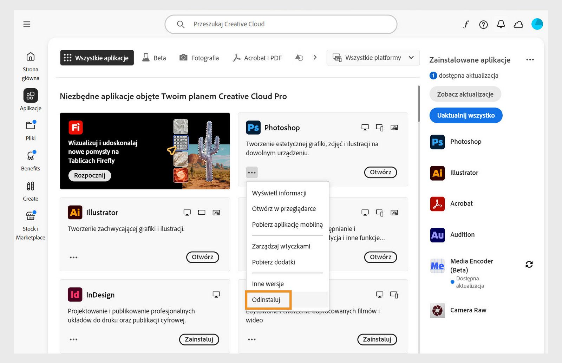
Task: Click the Adobe Fonts icon
Action: coord(466,24)
